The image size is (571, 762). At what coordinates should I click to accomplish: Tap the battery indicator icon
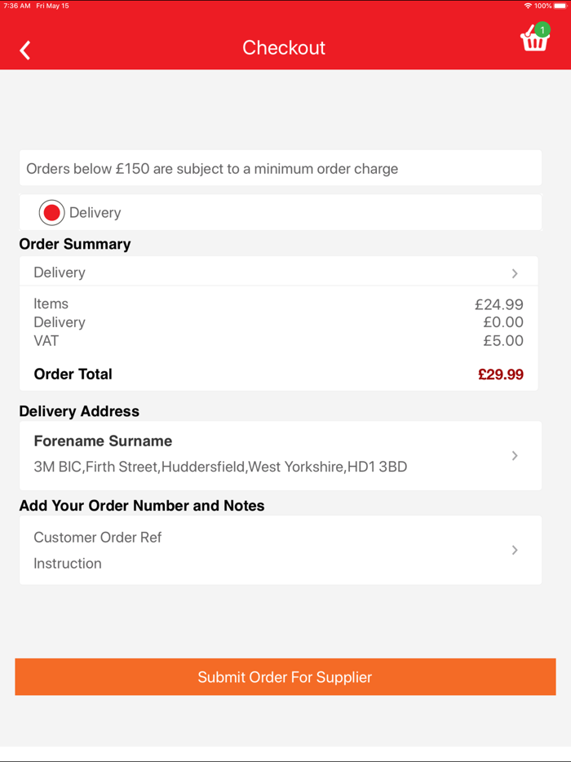coord(560,6)
